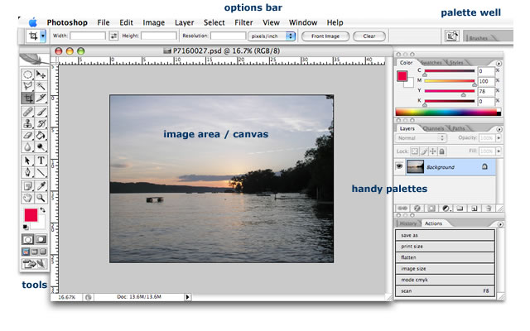The height and width of the screenshot is (331, 530).
Task: Select the Pen tool
Action: pos(27,173)
